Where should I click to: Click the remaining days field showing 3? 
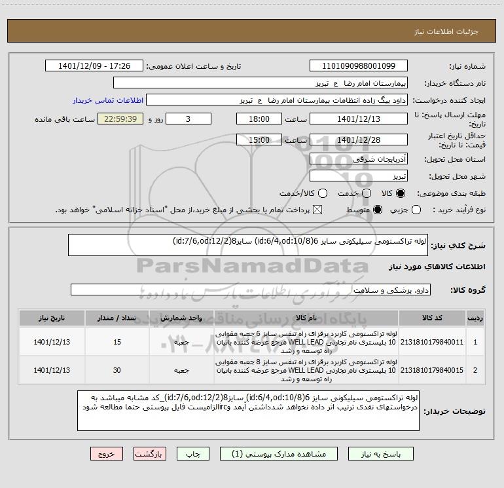(x=189, y=119)
